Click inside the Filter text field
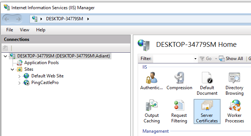 coord(173,59)
